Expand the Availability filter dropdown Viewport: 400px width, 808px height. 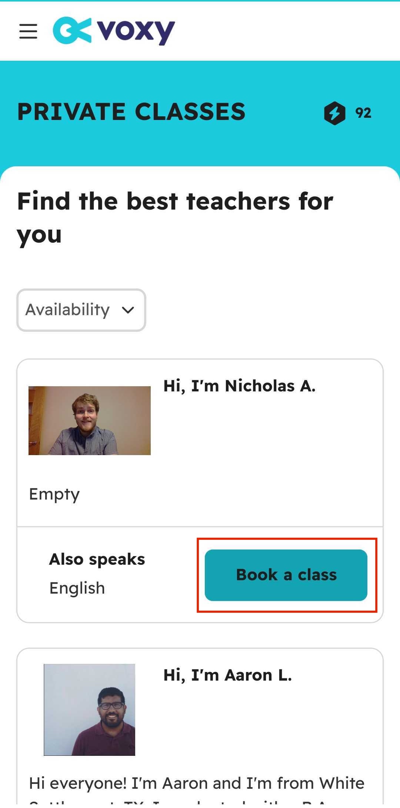81,310
